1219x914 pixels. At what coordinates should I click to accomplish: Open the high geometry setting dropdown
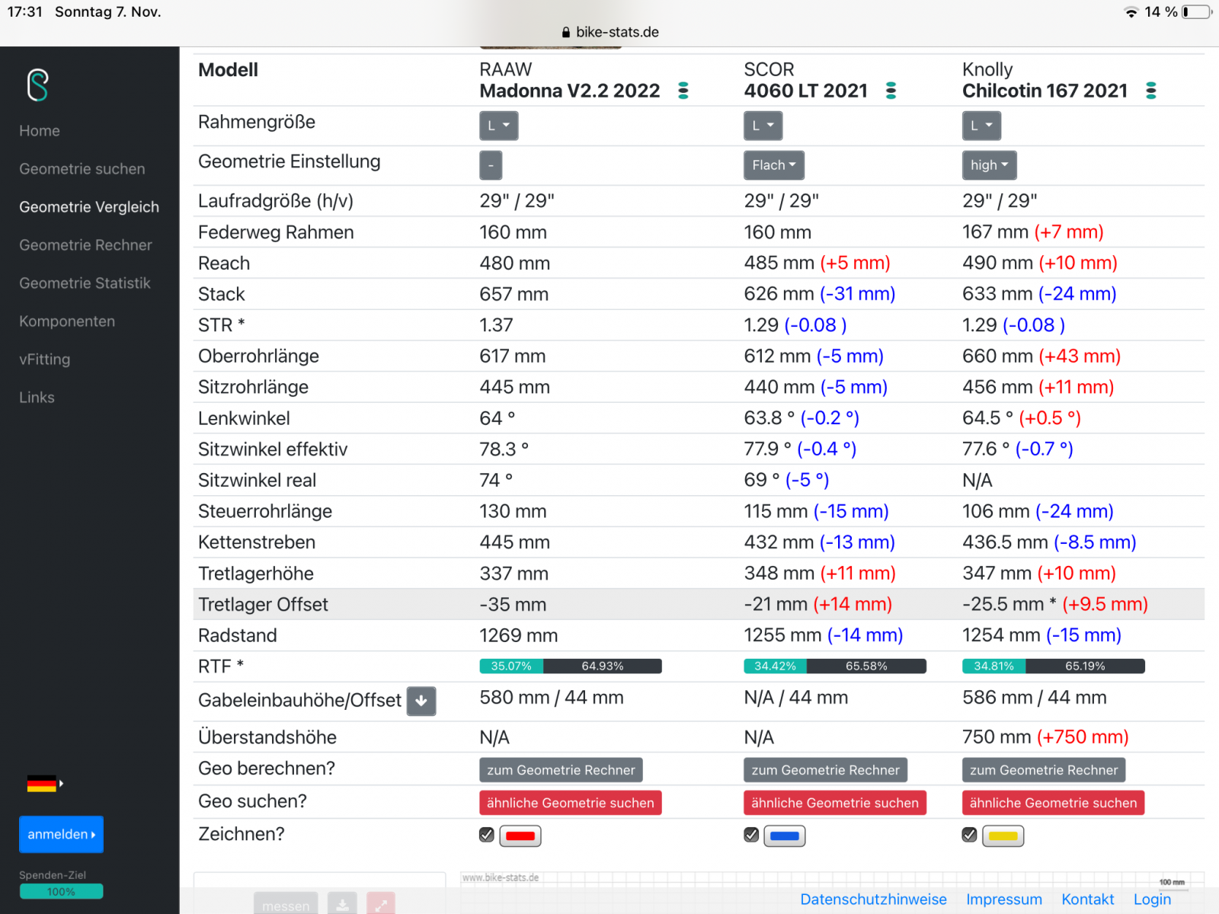[x=989, y=165]
